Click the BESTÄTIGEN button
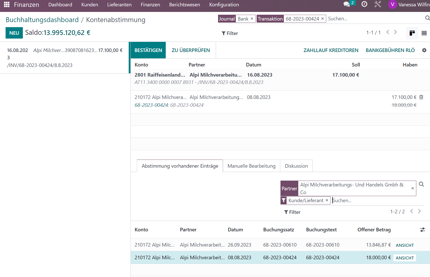Image resolution: width=430 pixels, height=277 pixels. 148,50
